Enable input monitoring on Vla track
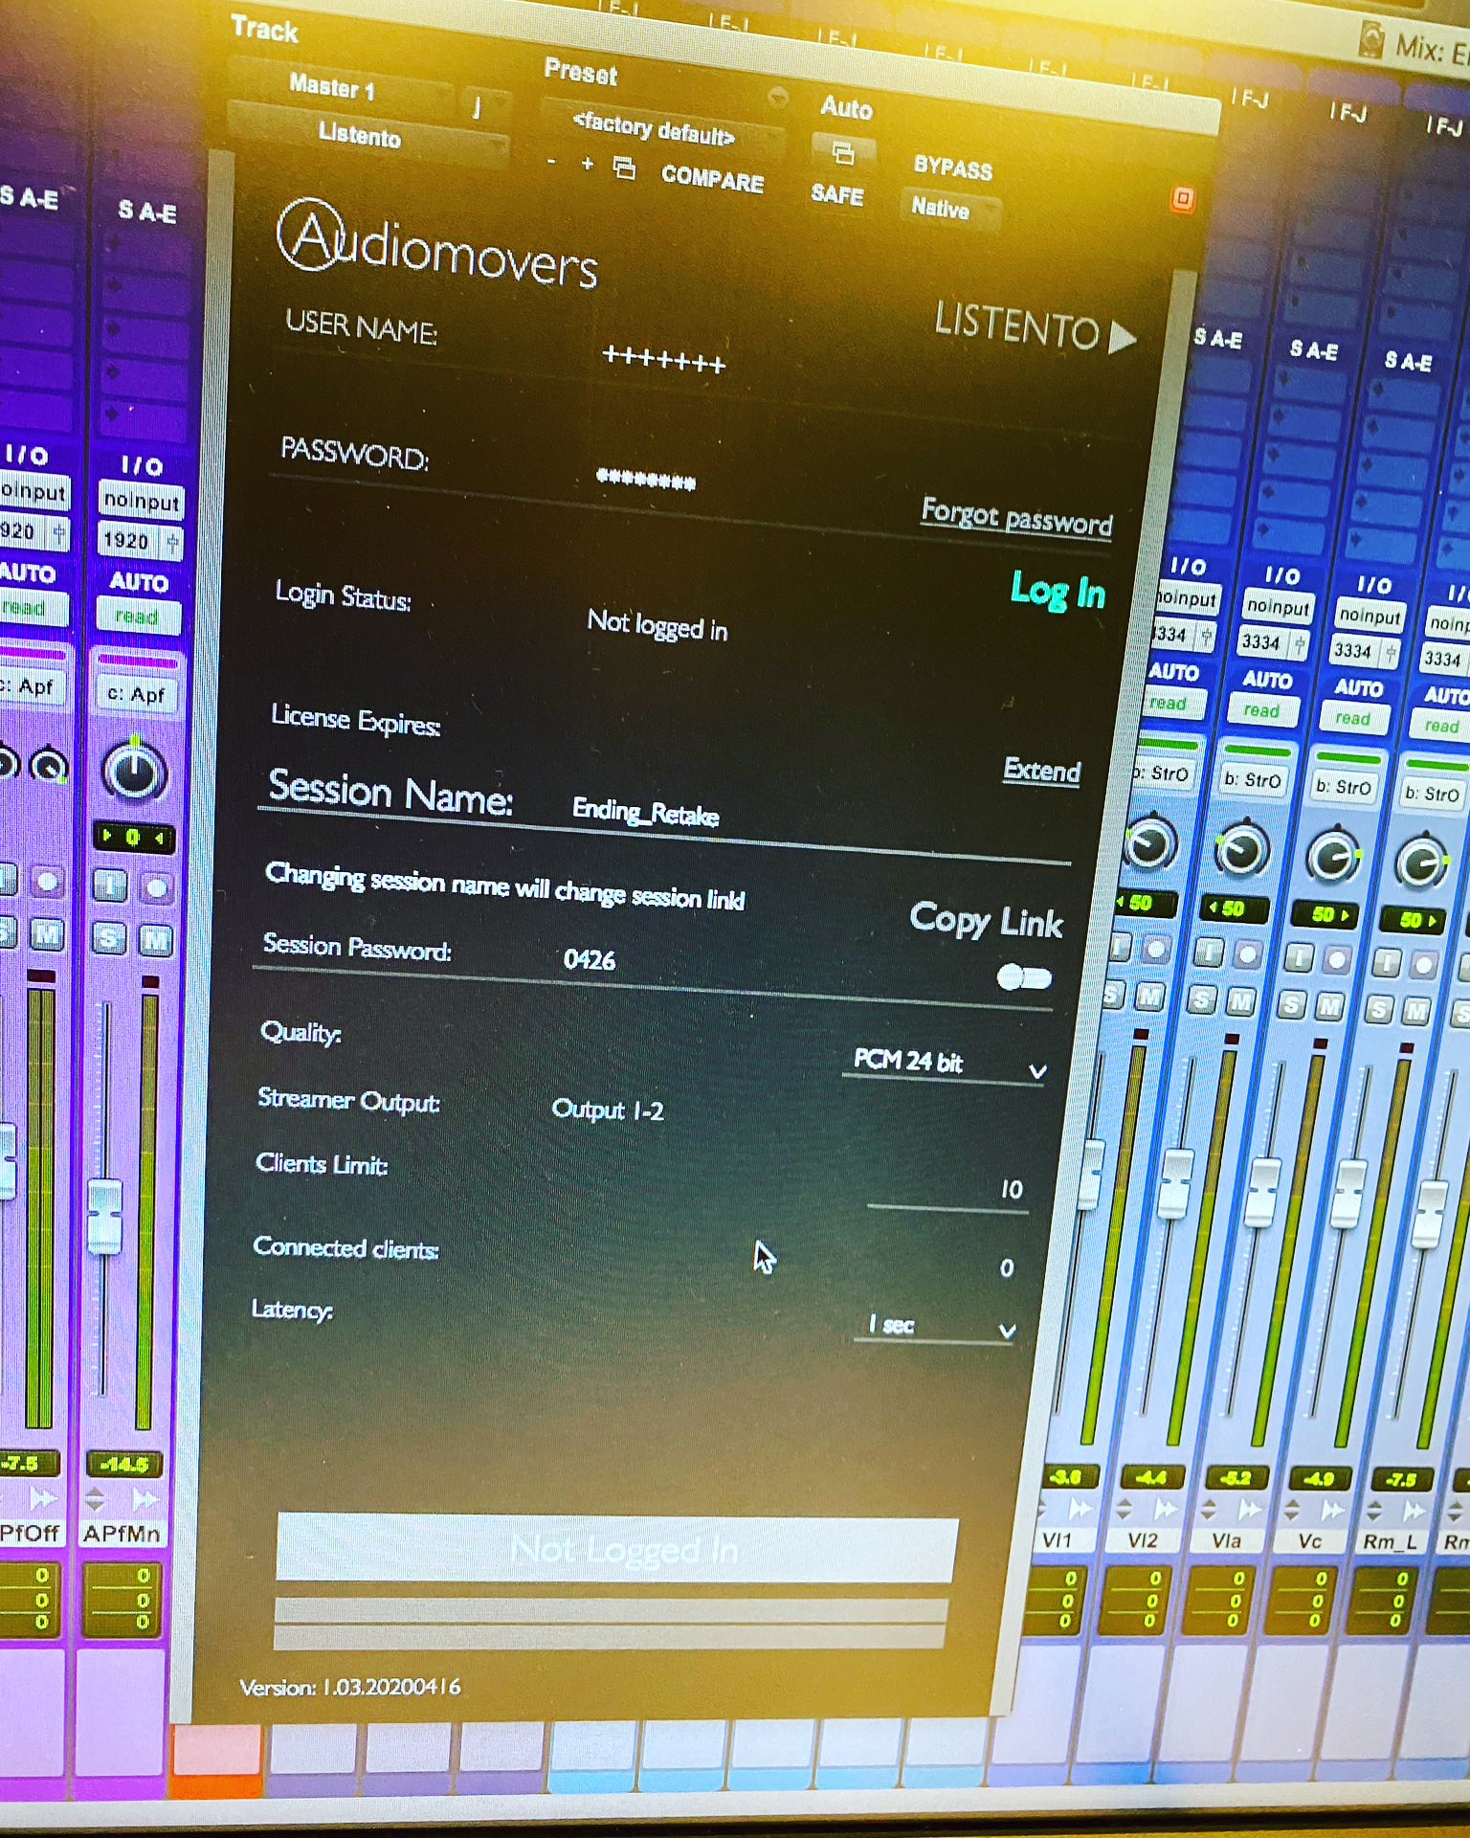 coord(1300,957)
